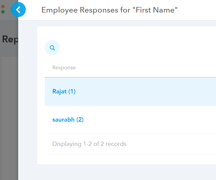Click the "First Name" text in title
The image size is (216, 180).
click(x=155, y=10)
